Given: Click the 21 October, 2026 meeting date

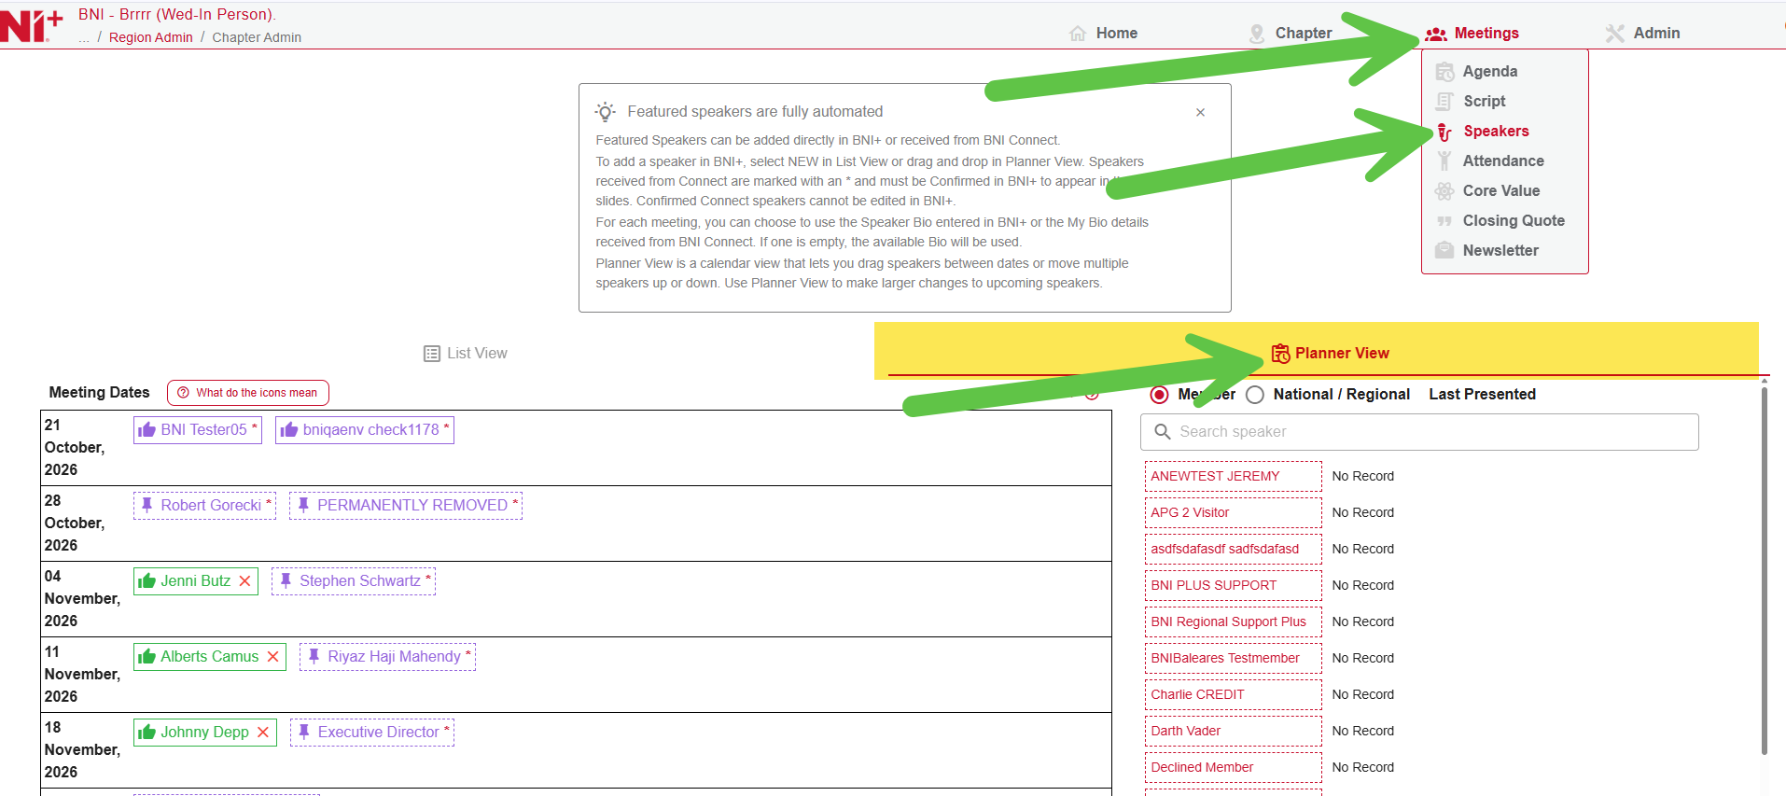Looking at the screenshot, I should 75,447.
